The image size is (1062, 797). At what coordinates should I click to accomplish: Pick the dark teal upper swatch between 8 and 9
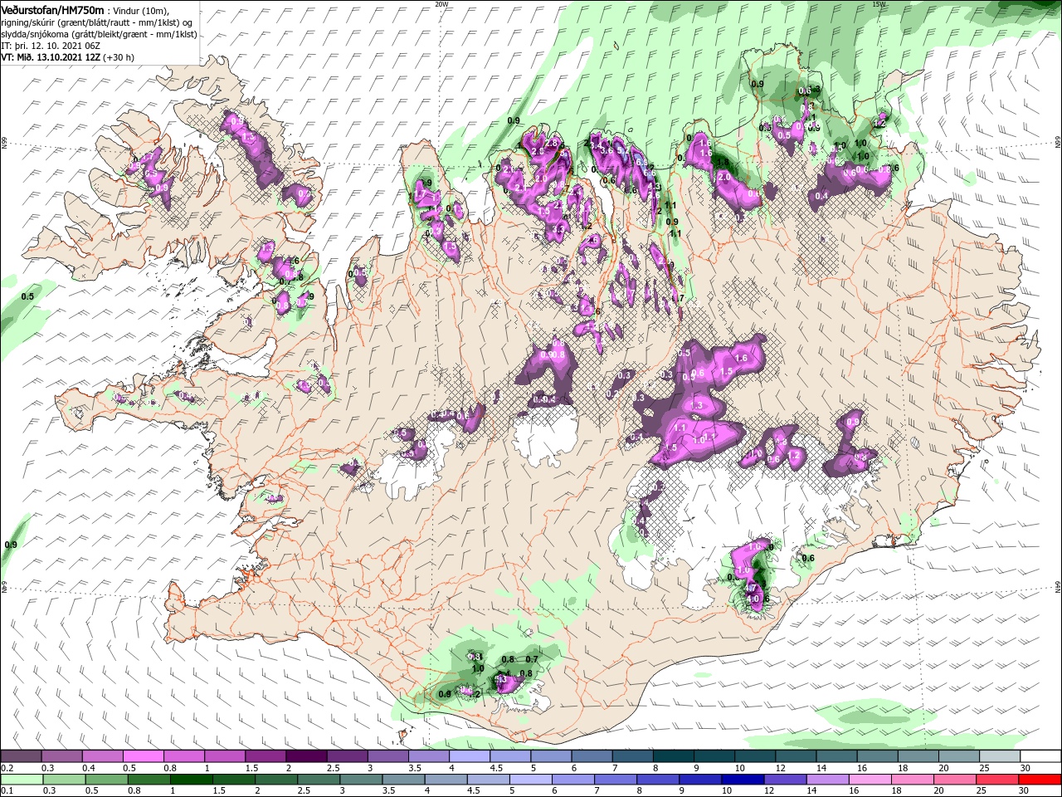point(674,756)
